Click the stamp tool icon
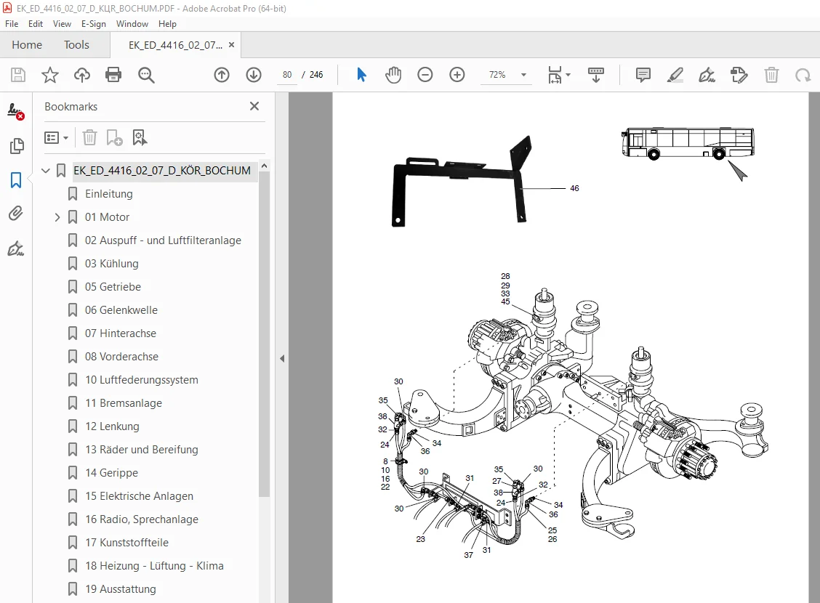This screenshot has width=820, height=603. (x=739, y=75)
